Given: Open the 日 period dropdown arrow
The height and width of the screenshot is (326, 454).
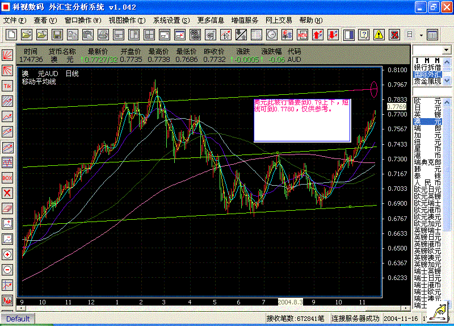Looking at the screenshot, I should tap(421, 35).
